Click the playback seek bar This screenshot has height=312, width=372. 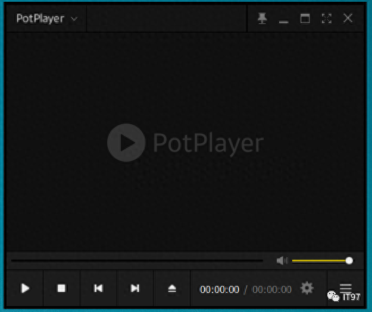(x=137, y=260)
